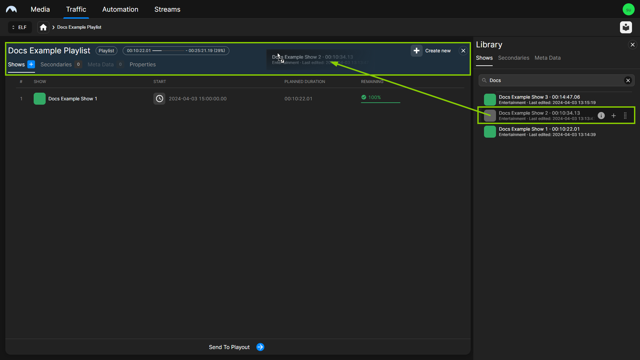Click into the Library search input field

[x=553, y=80]
